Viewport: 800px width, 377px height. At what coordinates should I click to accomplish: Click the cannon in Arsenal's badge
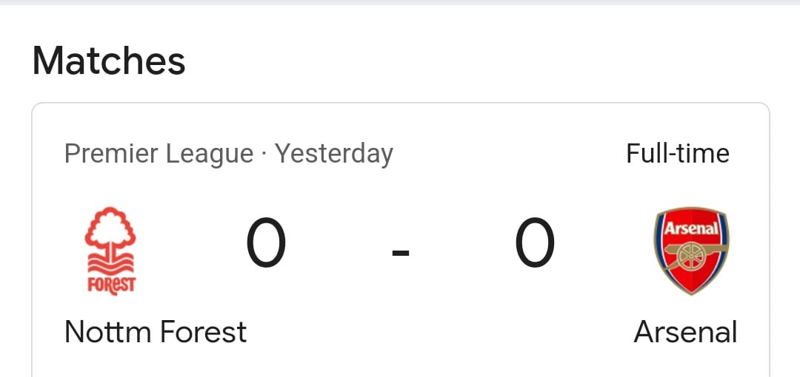tap(691, 254)
